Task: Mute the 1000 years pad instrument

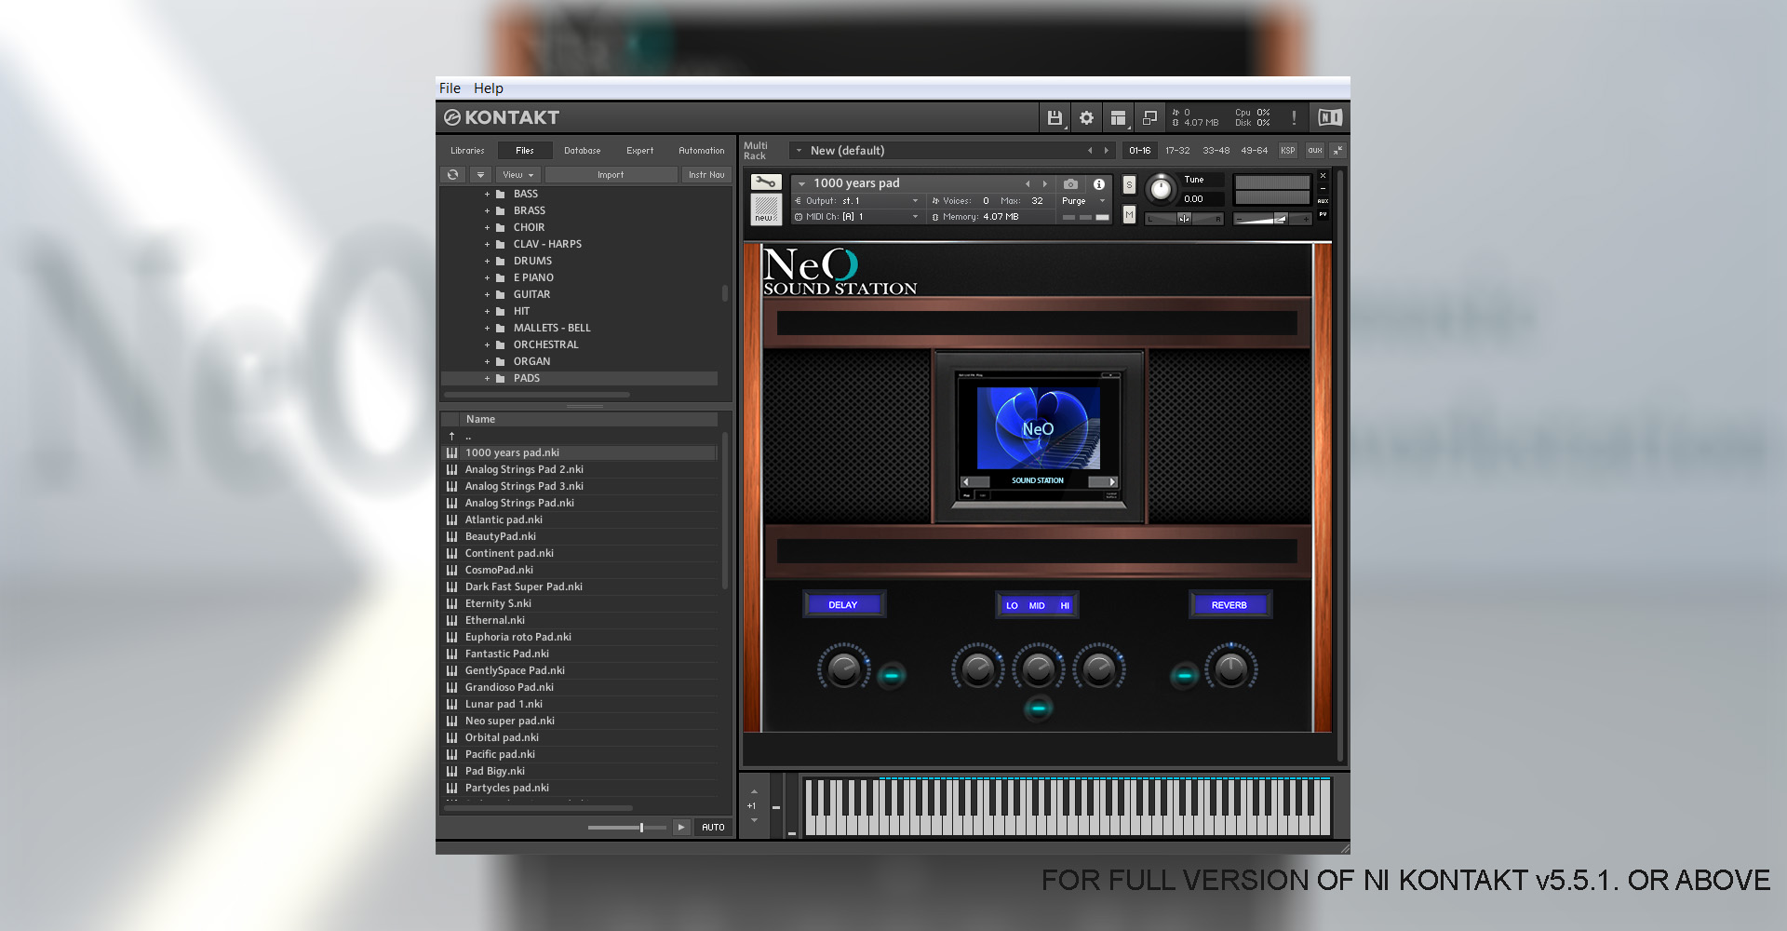Action: (1128, 215)
